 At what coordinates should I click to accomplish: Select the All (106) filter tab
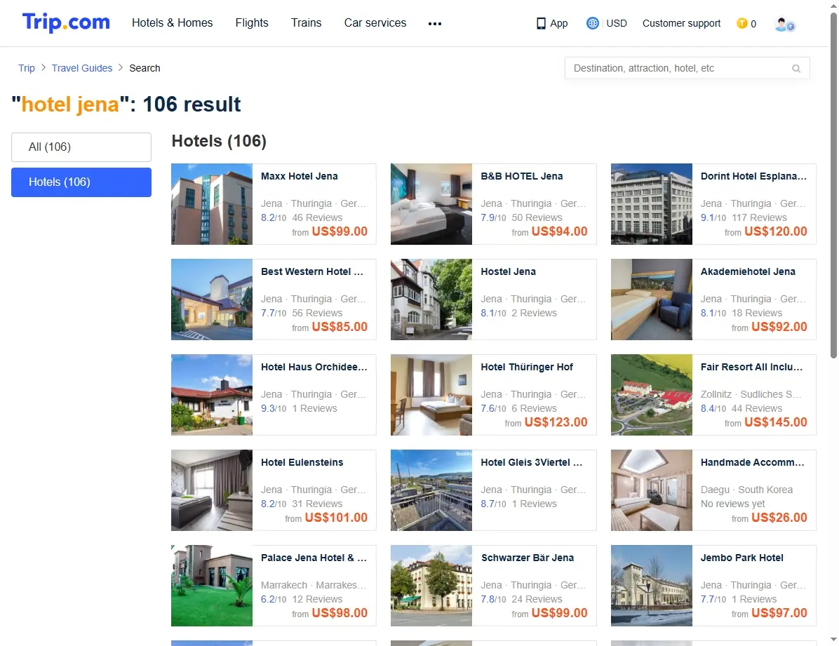click(x=81, y=147)
